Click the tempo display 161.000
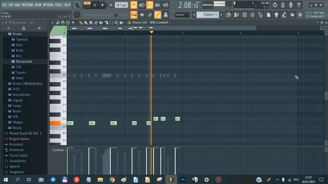Image resolution: width=328 pixels, height=184 pixels. click(x=121, y=5)
